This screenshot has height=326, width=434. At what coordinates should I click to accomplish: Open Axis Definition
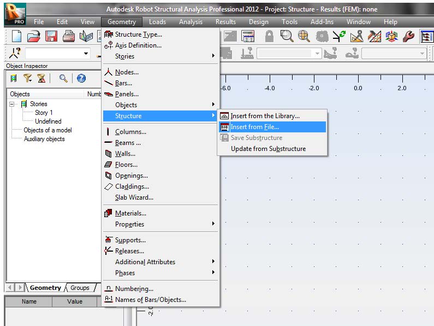tap(160, 45)
